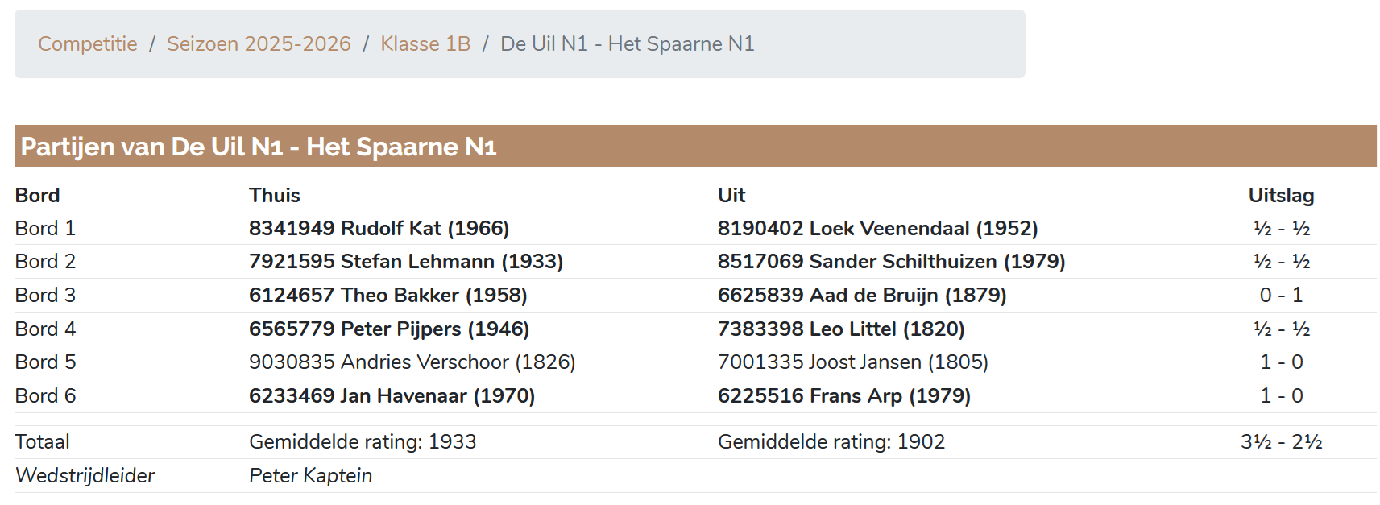
Task: Click Joost Jansen (1805) entry
Action: pyautogui.click(x=852, y=362)
